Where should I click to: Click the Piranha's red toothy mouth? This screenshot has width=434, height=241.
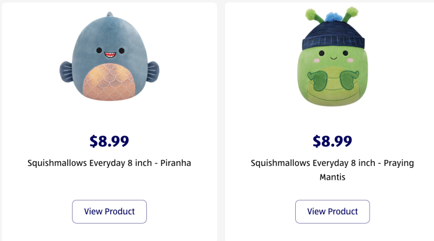110,55
